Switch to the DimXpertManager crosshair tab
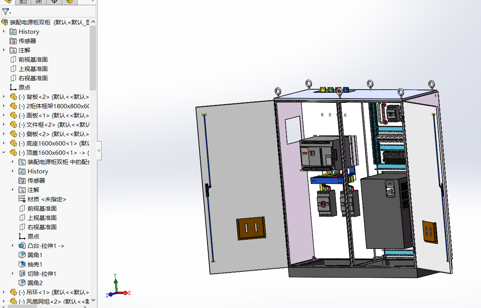The width and height of the screenshot is (481, 308). (54, 2)
